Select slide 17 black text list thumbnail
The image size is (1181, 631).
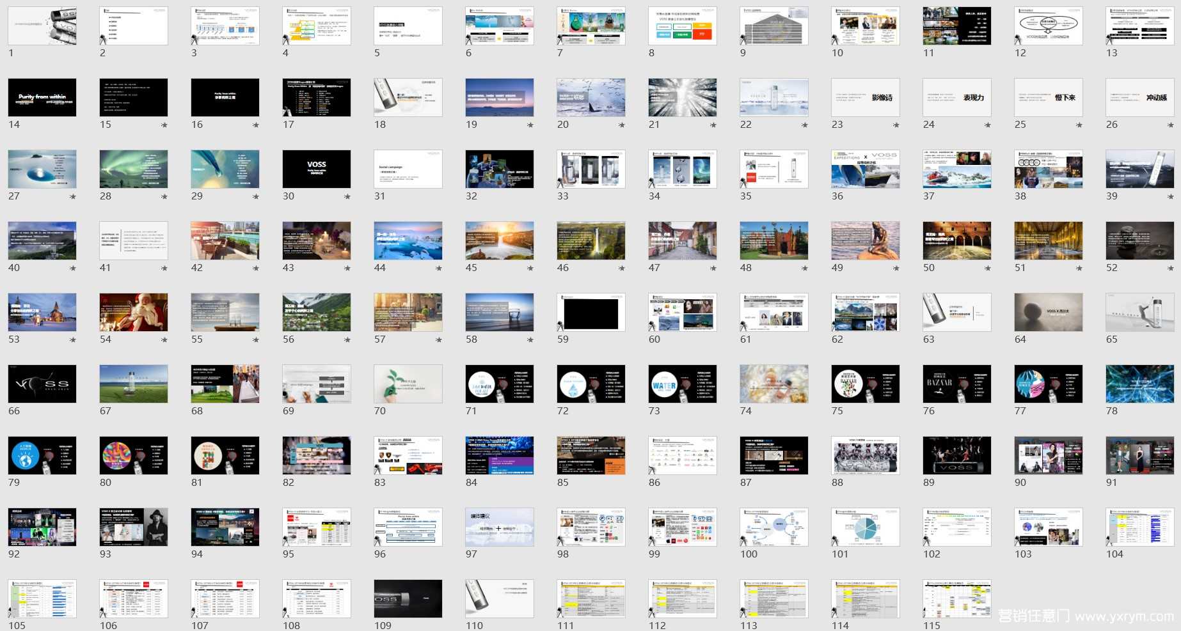(x=317, y=97)
